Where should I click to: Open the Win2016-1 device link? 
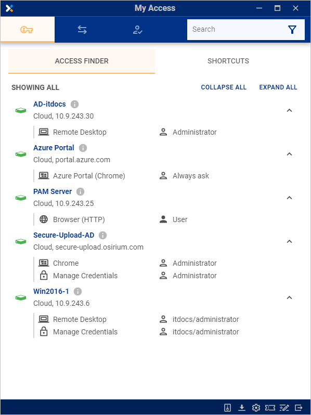point(51,291)
